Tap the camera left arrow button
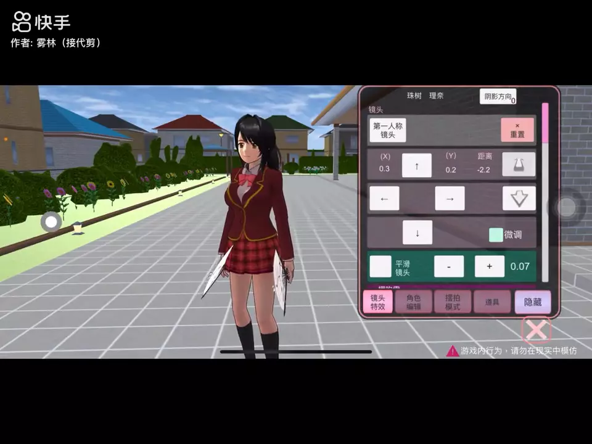The height and width of the screenshot is (444, 592). (x=384, y=198)
